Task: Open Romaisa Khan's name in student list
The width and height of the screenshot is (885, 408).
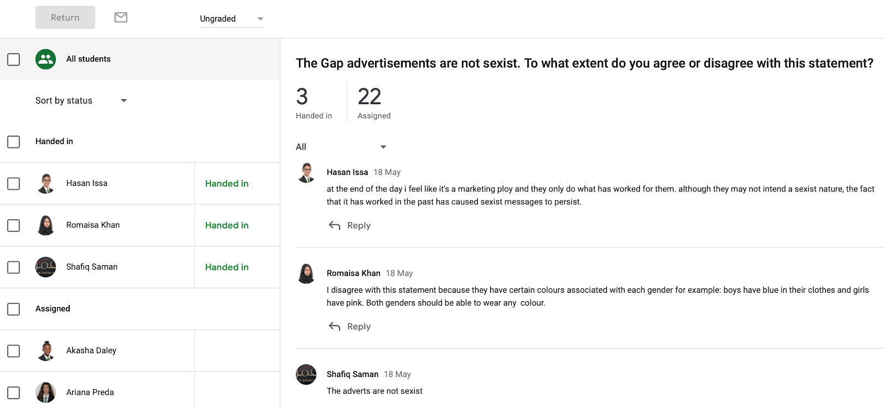Action: pos(93,225)
